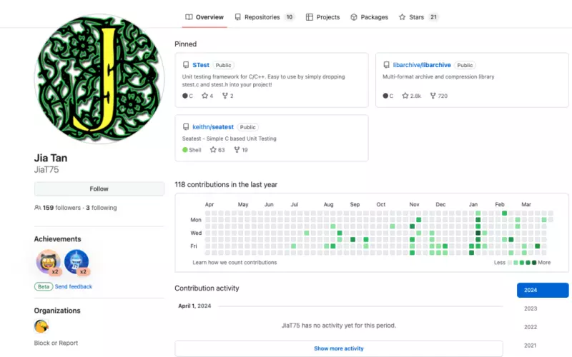
Task: Open the keithn/seatest pinned repository
Action: coord(213,127)
